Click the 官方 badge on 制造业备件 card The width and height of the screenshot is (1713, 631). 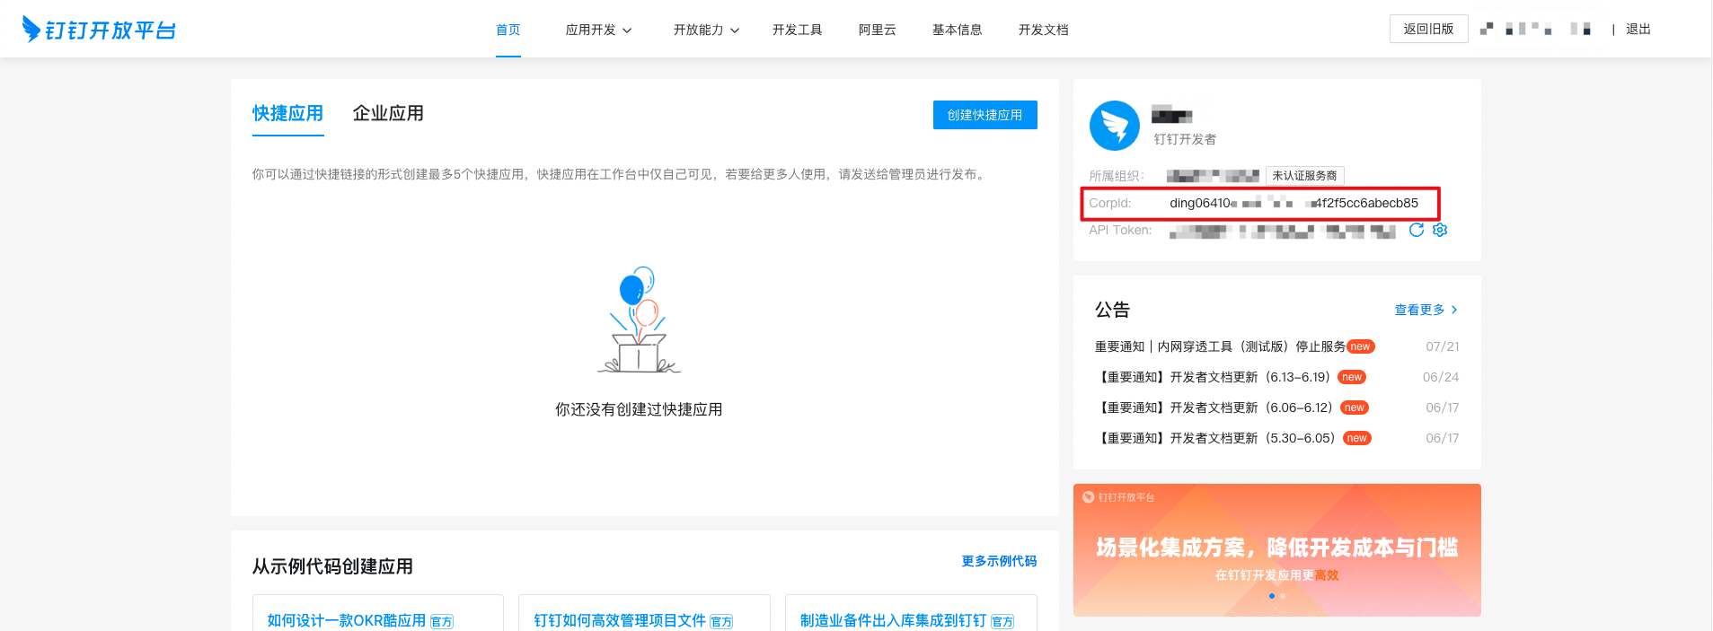coord(1002,621)
